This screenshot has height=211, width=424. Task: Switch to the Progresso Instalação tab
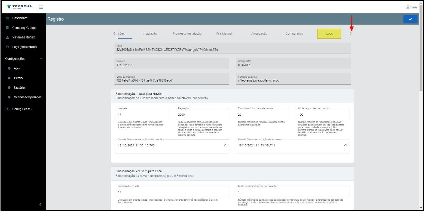pos(187,33)
